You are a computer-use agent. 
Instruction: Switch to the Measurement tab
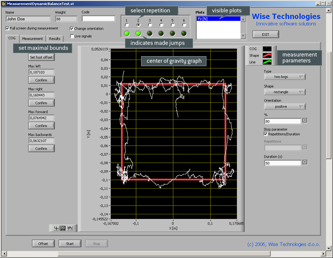point(32,39)
